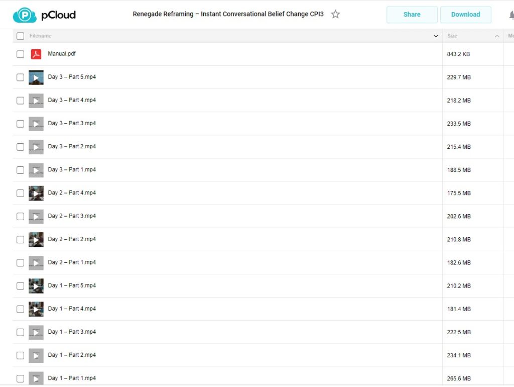Click play icon for Day 2 – Part 4
Viewport: 514px width, 387px height.
click(x=36, y=193)
